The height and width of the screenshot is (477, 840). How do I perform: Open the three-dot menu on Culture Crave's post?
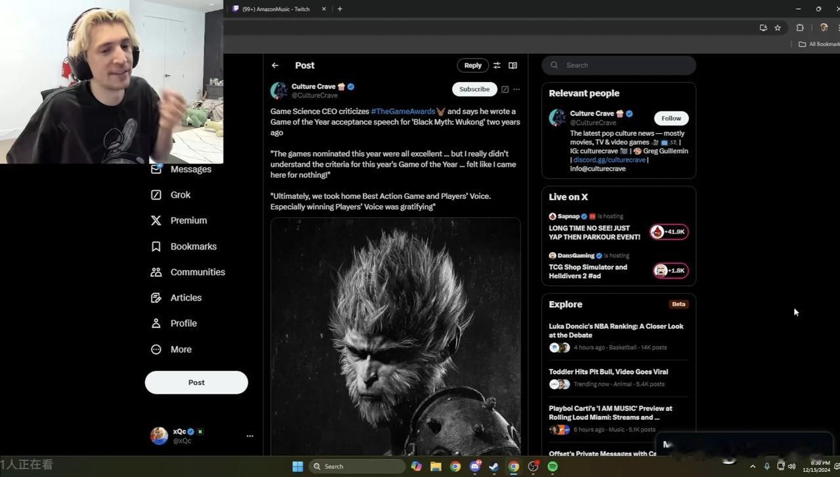coord(516,89)
